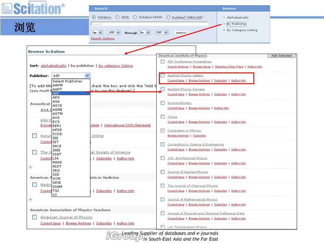This screenshot has height=243, width=324.
Task: Open the Search Options link
Action: click(103, 38)
